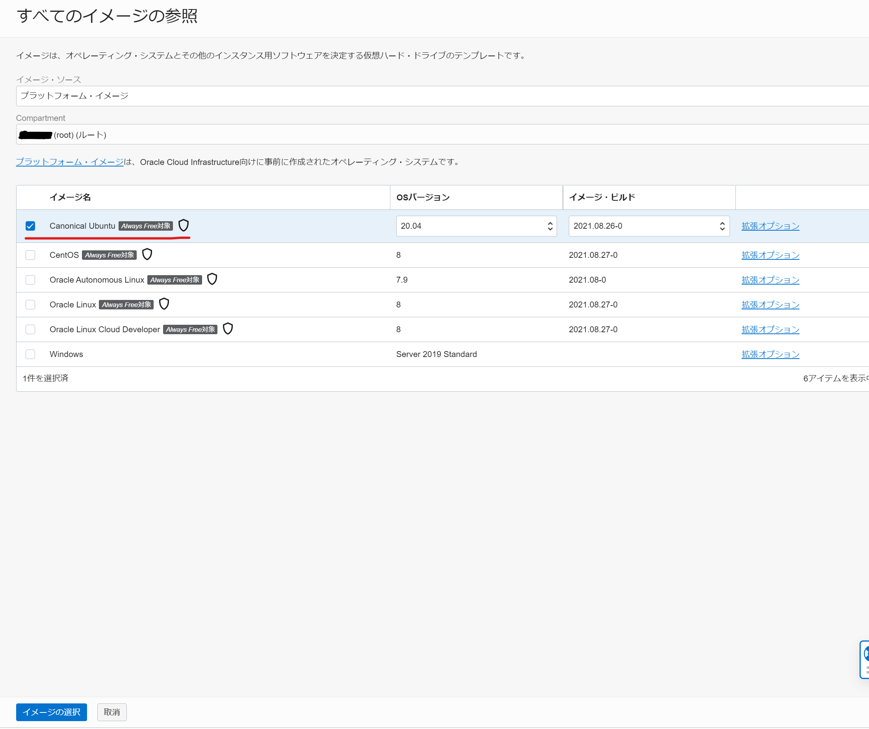This screenshot has height=729, width=869.
Task: Check the CentOS image checkbox
Action: tap(30, 255)
